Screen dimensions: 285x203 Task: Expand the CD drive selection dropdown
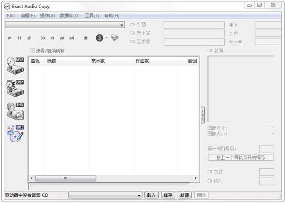coord(65,25)
